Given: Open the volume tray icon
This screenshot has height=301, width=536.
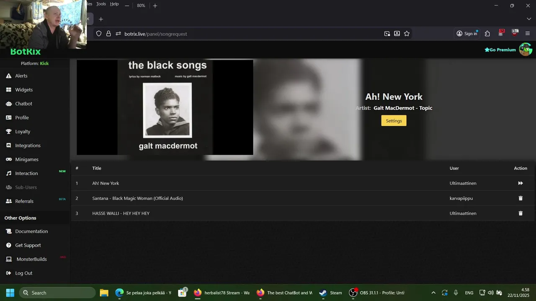Looking at the screenshot, I should point(490,293).
